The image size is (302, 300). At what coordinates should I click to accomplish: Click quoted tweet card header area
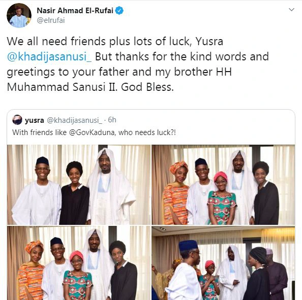tap(151, 120)
